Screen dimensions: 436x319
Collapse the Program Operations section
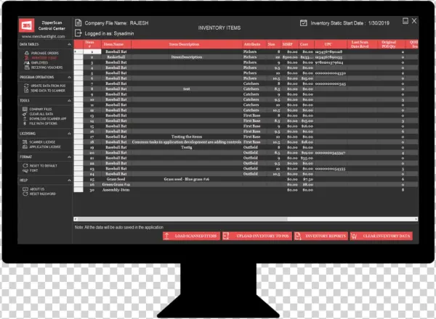[69, 77]
